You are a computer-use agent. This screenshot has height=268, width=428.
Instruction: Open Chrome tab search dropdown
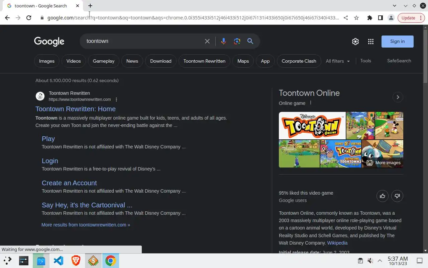pyautogui.click(x=395, y=6)
